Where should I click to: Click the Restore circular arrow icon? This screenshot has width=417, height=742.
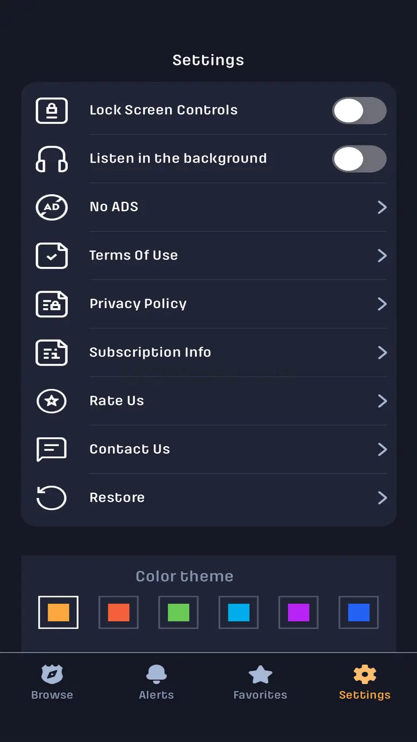click(52, 498)
